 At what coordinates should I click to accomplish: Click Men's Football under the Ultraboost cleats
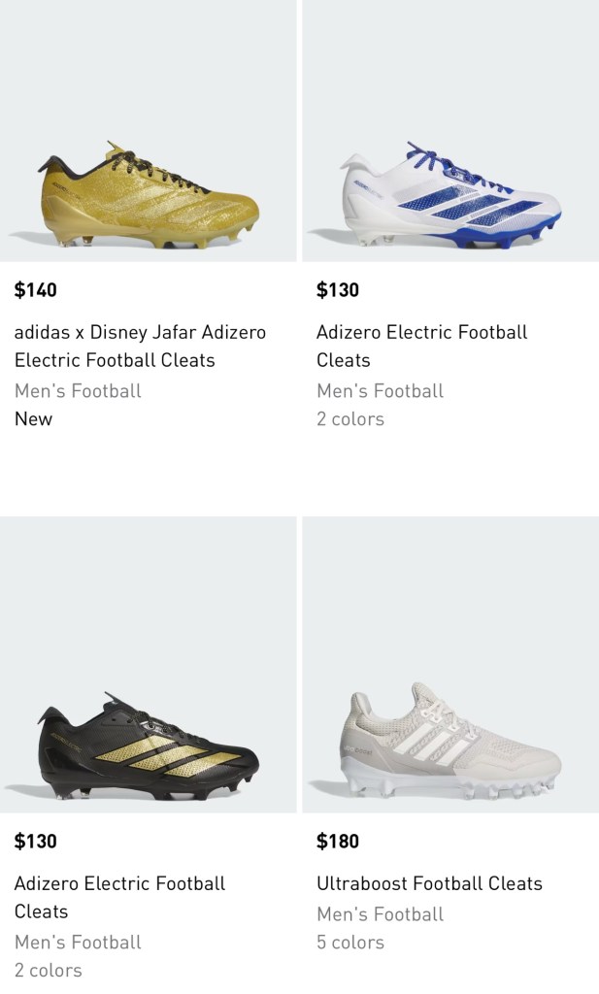pyautogui.click(x=380, y=914)
